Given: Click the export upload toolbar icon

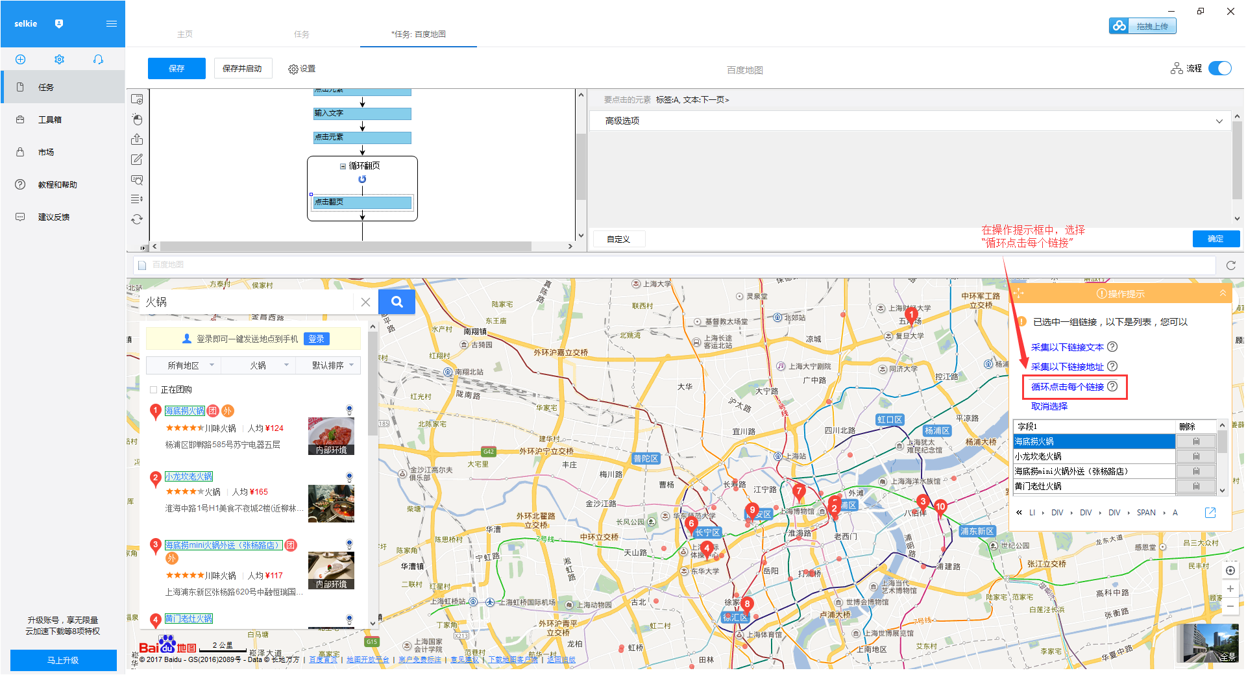Looking at the screenshot, I should tap(137, 140).
